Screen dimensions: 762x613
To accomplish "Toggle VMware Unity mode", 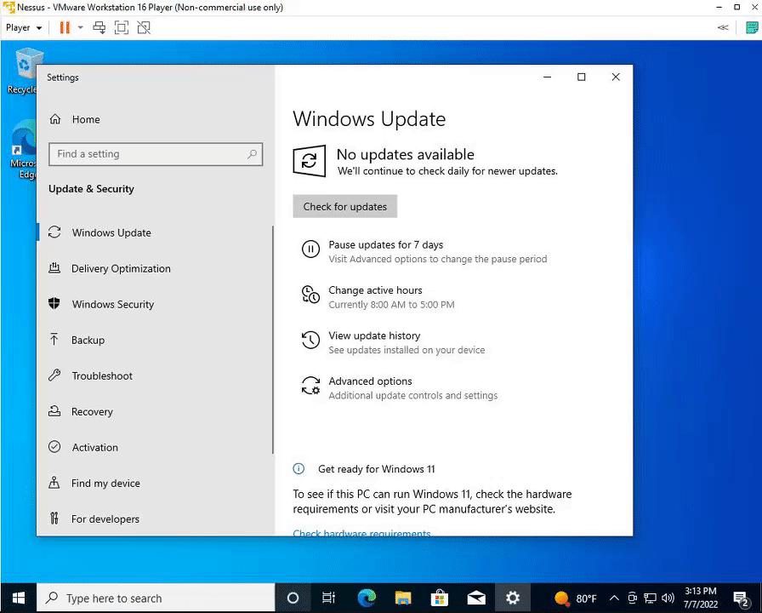I will (144, 28).
